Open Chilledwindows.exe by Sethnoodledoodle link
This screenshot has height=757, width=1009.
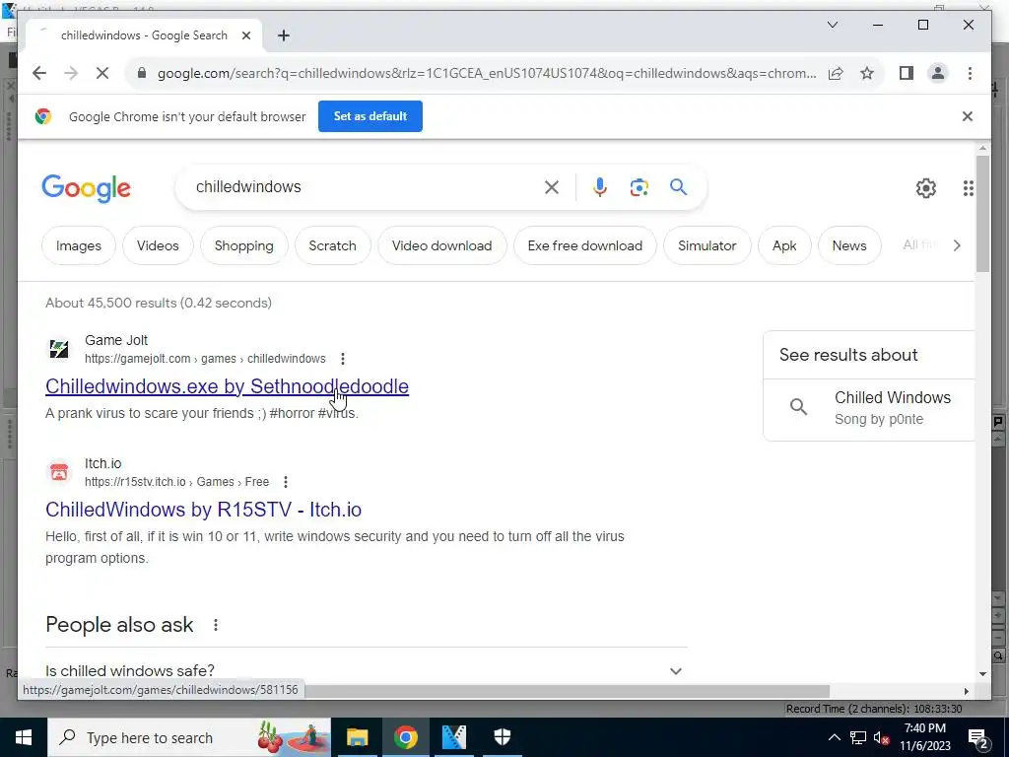228,386
